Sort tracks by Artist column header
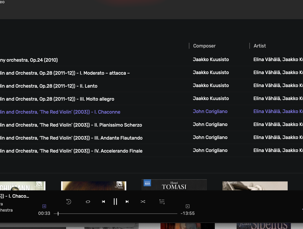Image resolution: width=303 pixels, height=229 pixels. coord(260,46)
